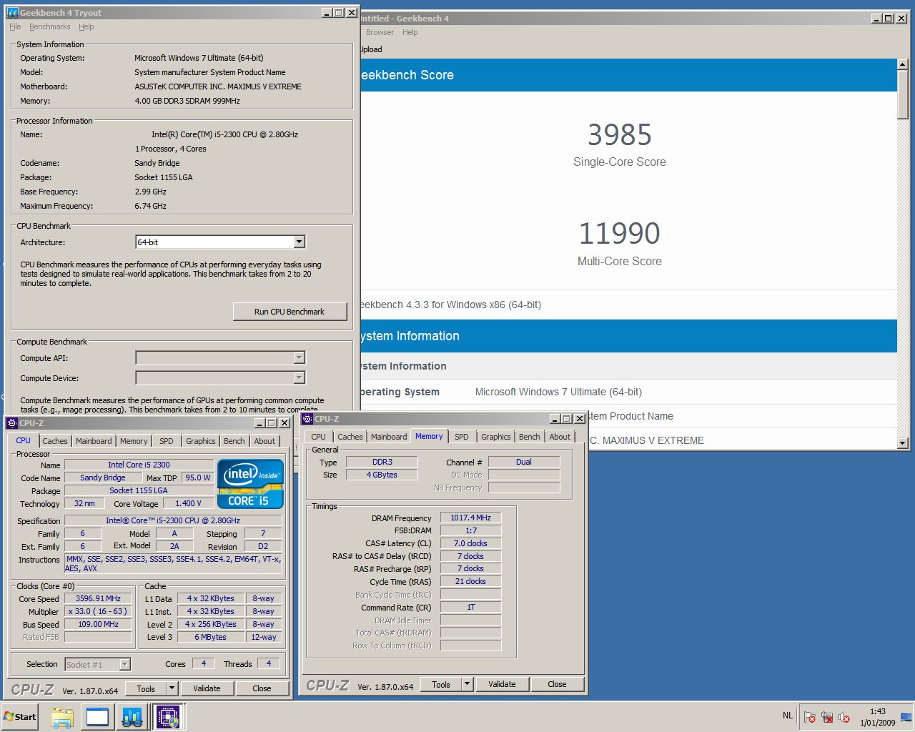Click Close button in CPU-Z window showing Processor info
This screenshot has height=732, width=915.
click(262, 688)
